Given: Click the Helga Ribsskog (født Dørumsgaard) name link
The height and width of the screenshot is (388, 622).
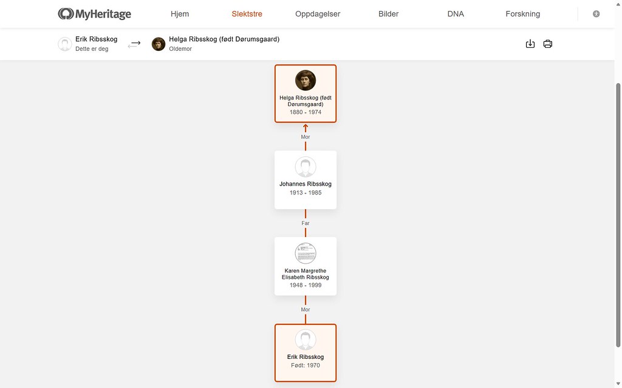Looking at the screenshot, I should pos(224,39).
